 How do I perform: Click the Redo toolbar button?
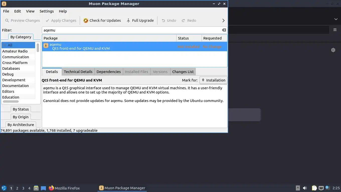(189, 20)
